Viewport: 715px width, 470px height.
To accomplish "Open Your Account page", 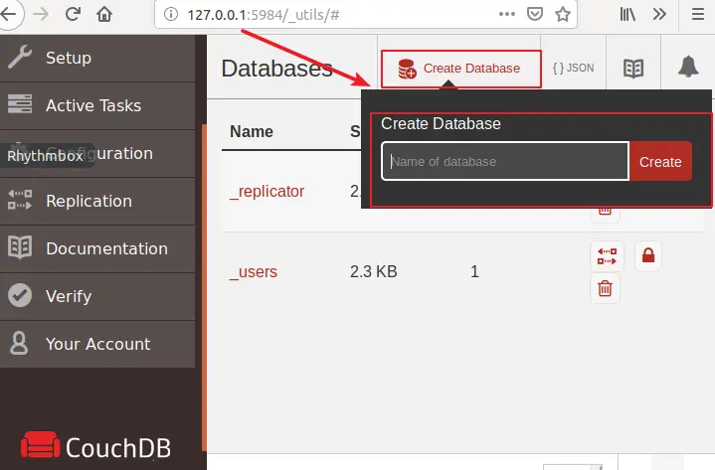I will tap(97, 344).
